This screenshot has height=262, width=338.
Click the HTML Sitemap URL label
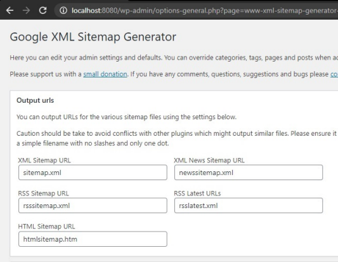(46, 226)
